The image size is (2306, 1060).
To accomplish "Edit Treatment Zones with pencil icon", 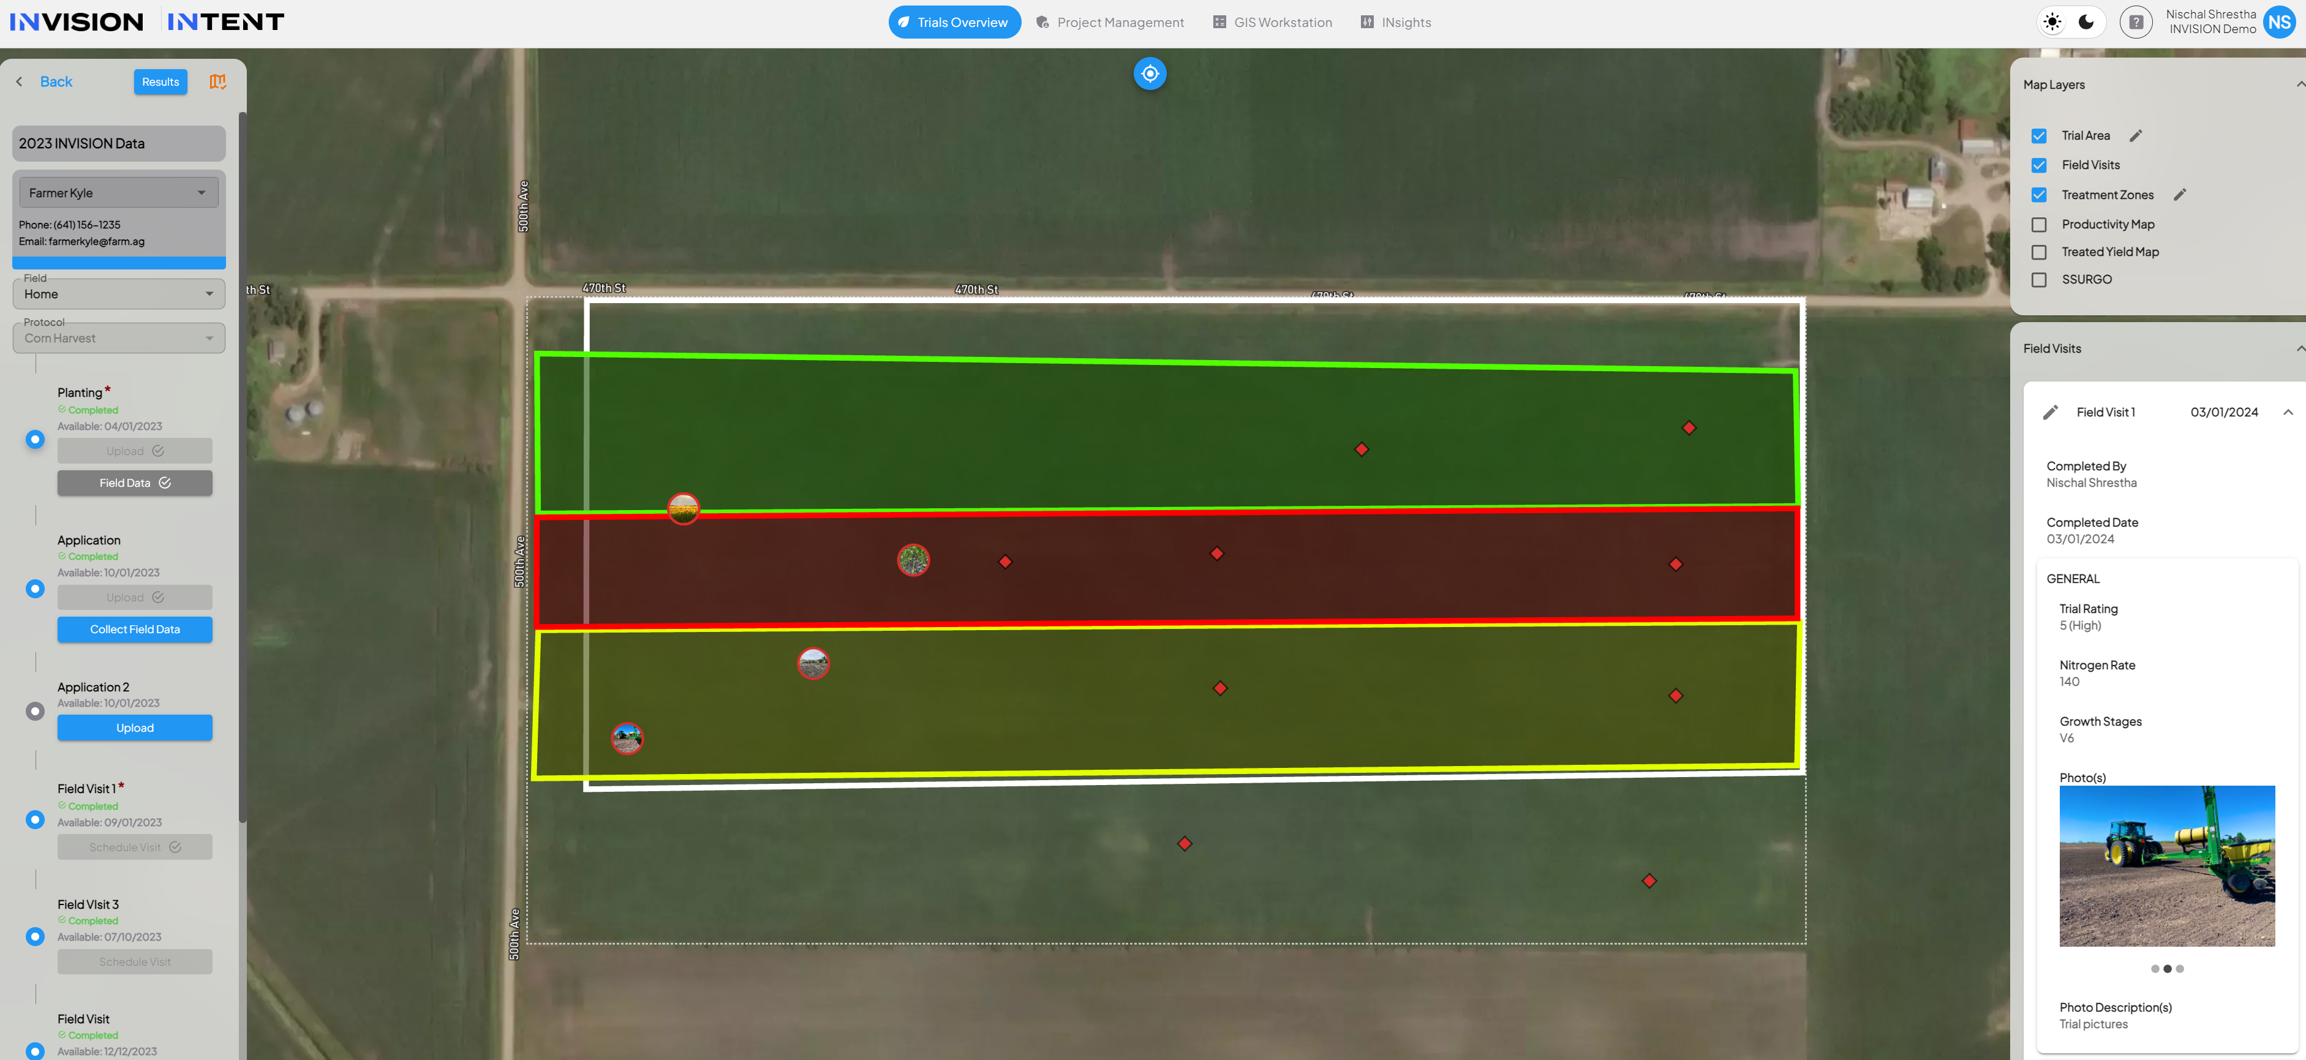I will pyautogui.click(x=2180, y=194).
